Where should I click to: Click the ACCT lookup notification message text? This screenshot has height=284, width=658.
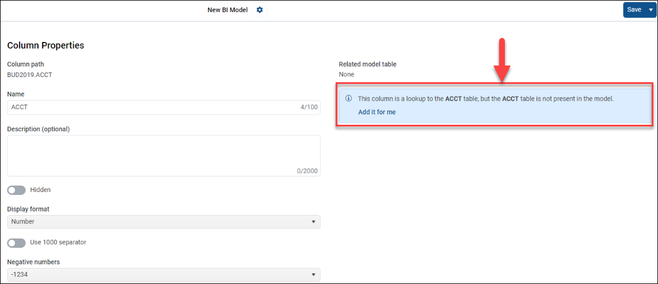tap(485, 99)
